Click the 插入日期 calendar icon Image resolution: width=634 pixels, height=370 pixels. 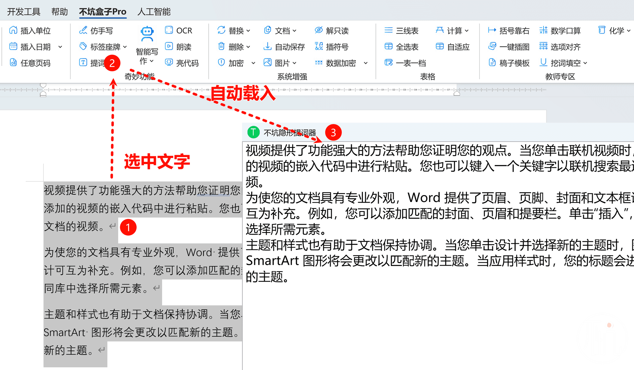[x=13, y=47]
